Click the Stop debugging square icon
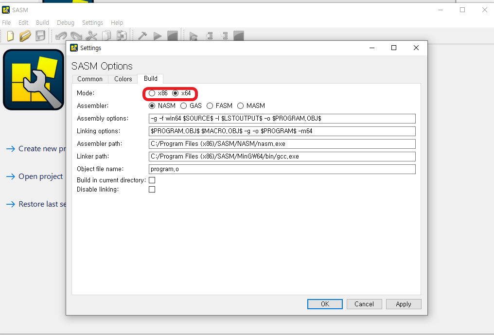The image size is (494, 335). (239, 36)
